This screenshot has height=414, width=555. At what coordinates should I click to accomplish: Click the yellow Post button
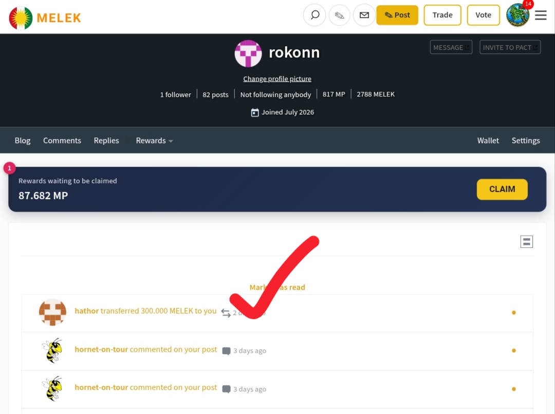[x=397, y=15]
